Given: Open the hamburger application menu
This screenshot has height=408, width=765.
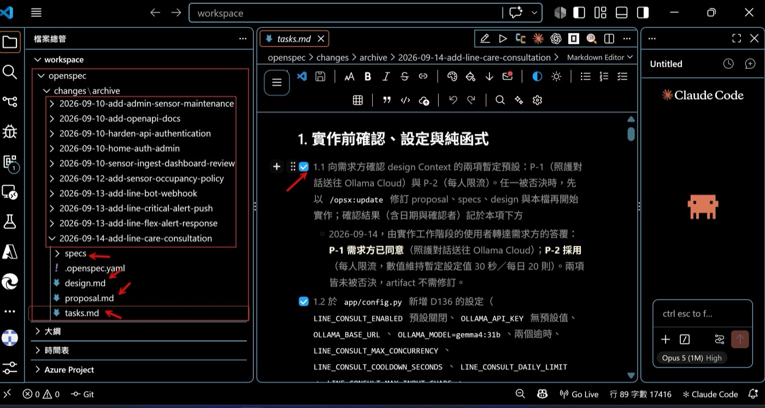Looking at the screenshot, I should point(36,13).
